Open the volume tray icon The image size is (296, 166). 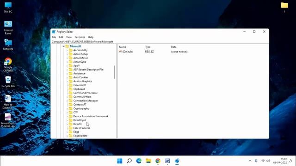click(268, 161)
